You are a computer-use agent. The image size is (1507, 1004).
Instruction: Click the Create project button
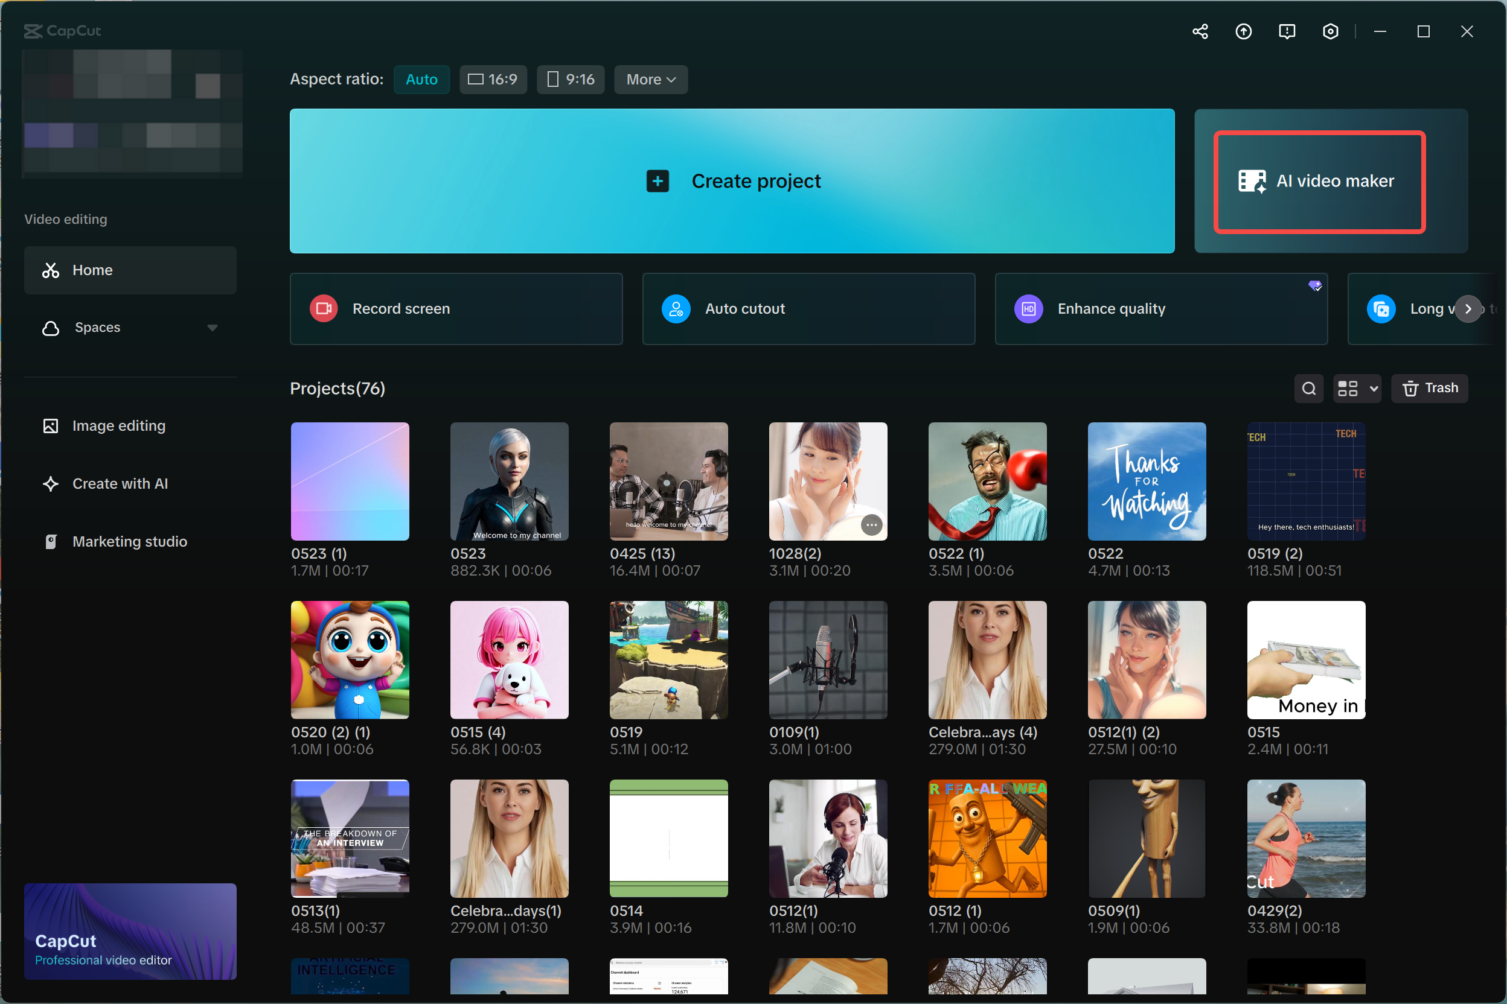pyautogui.click(x=732, y=181)
